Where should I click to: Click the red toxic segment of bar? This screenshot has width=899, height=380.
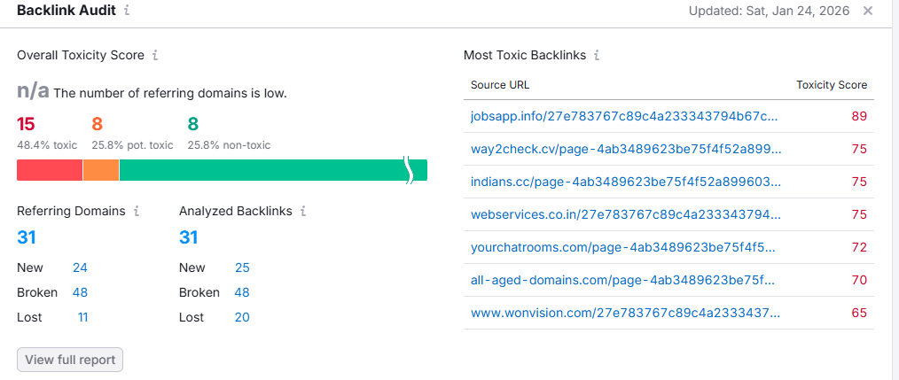pyautogui.click(x=50, y=170)
